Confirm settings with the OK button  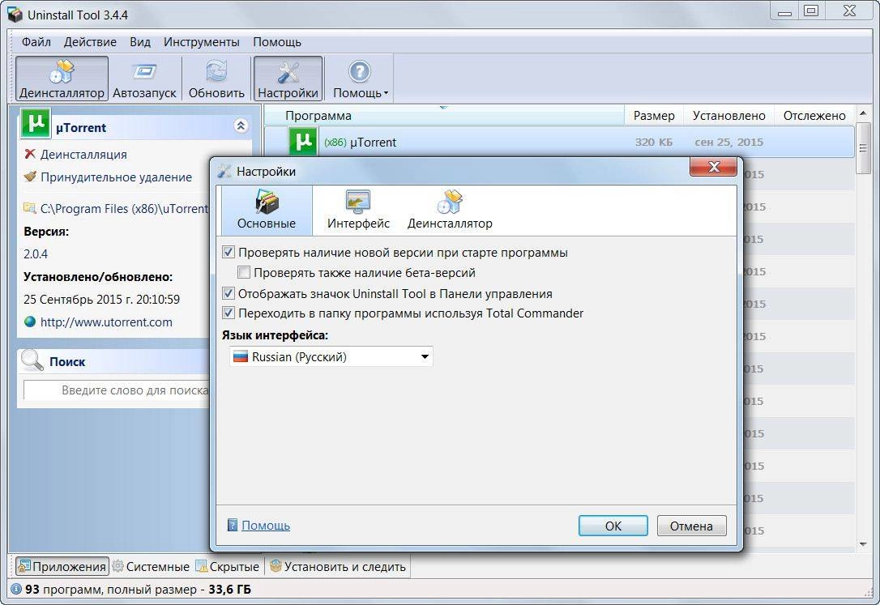pos(613,526)
